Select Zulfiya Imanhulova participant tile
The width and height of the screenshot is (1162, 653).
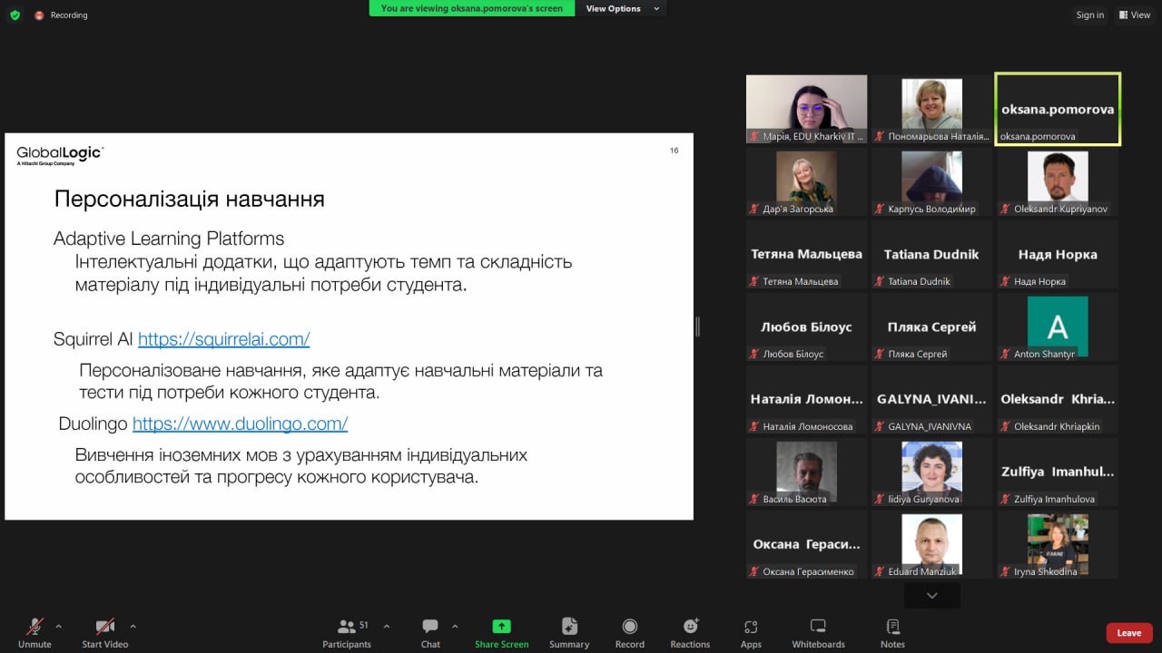click(x=1058, y=472)
